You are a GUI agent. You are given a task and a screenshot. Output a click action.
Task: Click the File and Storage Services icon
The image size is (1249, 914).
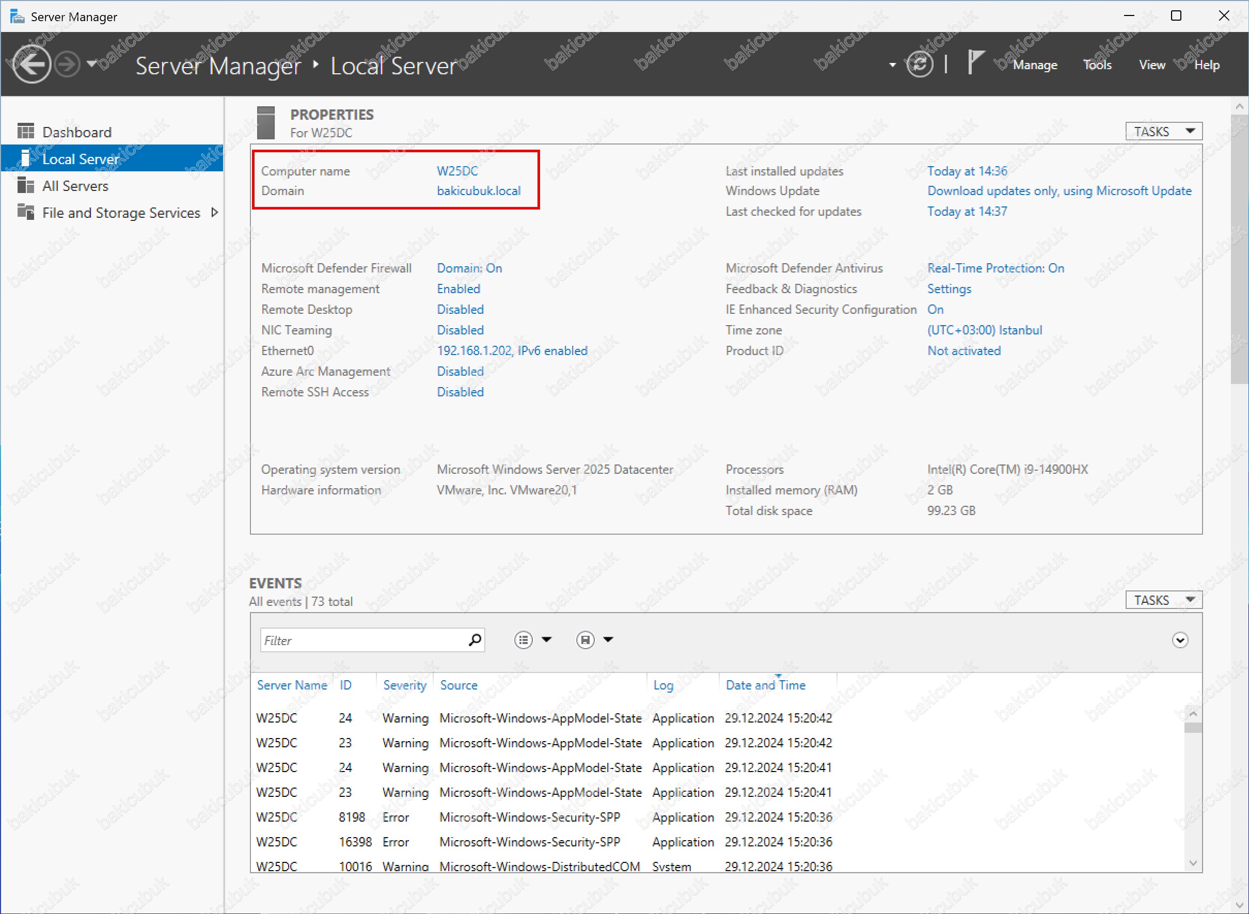pos(25,212)
